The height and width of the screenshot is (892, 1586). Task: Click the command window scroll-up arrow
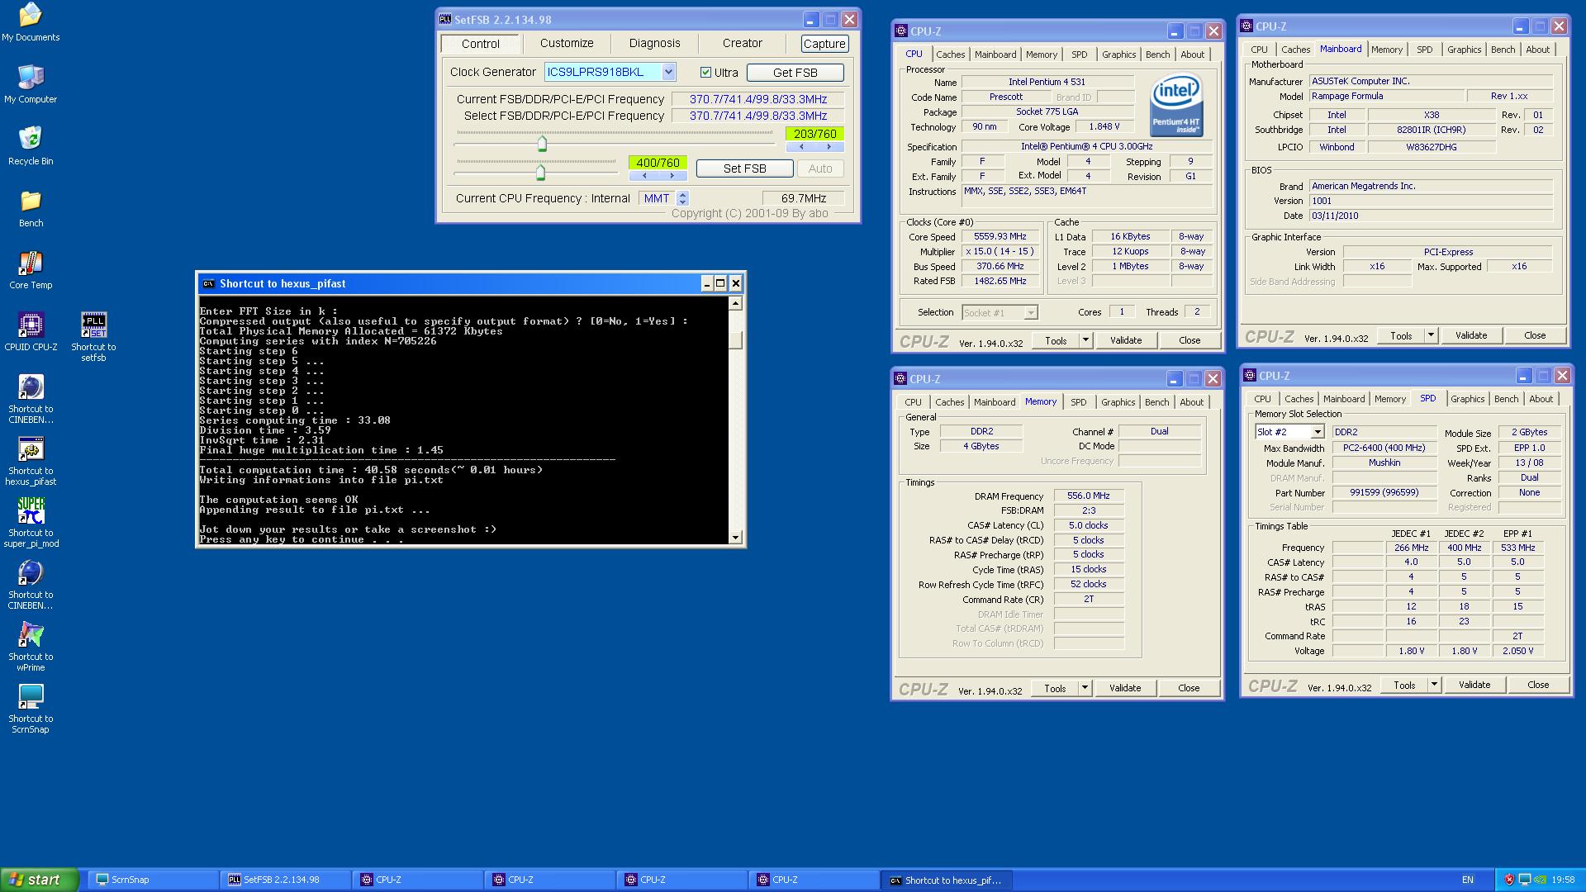(735, 303)
